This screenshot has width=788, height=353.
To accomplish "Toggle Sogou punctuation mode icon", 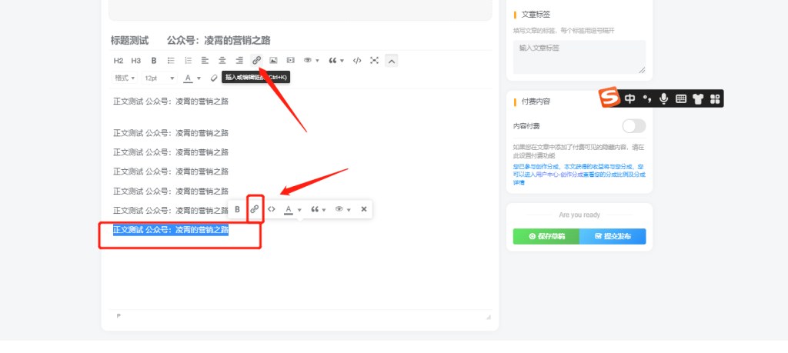I will click(x=647, y=99).
